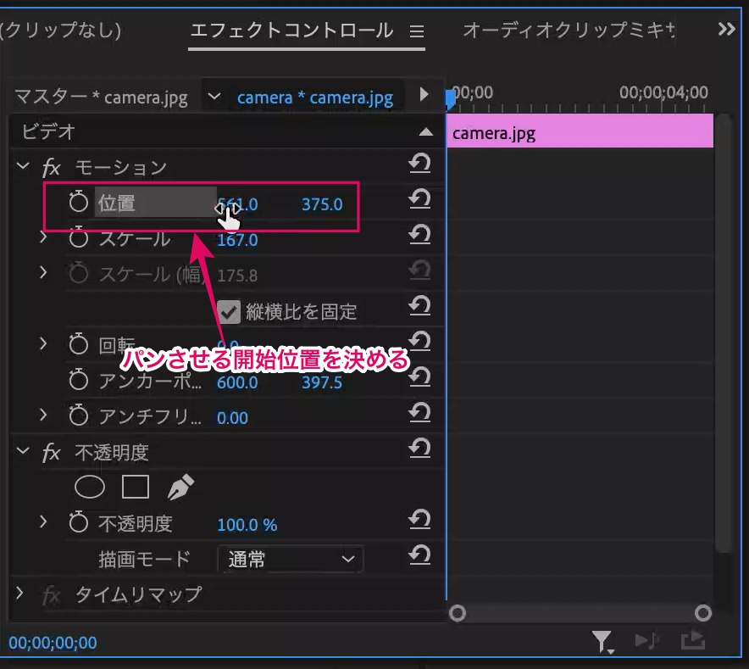Image resolution: width=749 pixels, height=669 pixels.
Task: Reset the モーション effect
Action: click(x=419, y=164)
